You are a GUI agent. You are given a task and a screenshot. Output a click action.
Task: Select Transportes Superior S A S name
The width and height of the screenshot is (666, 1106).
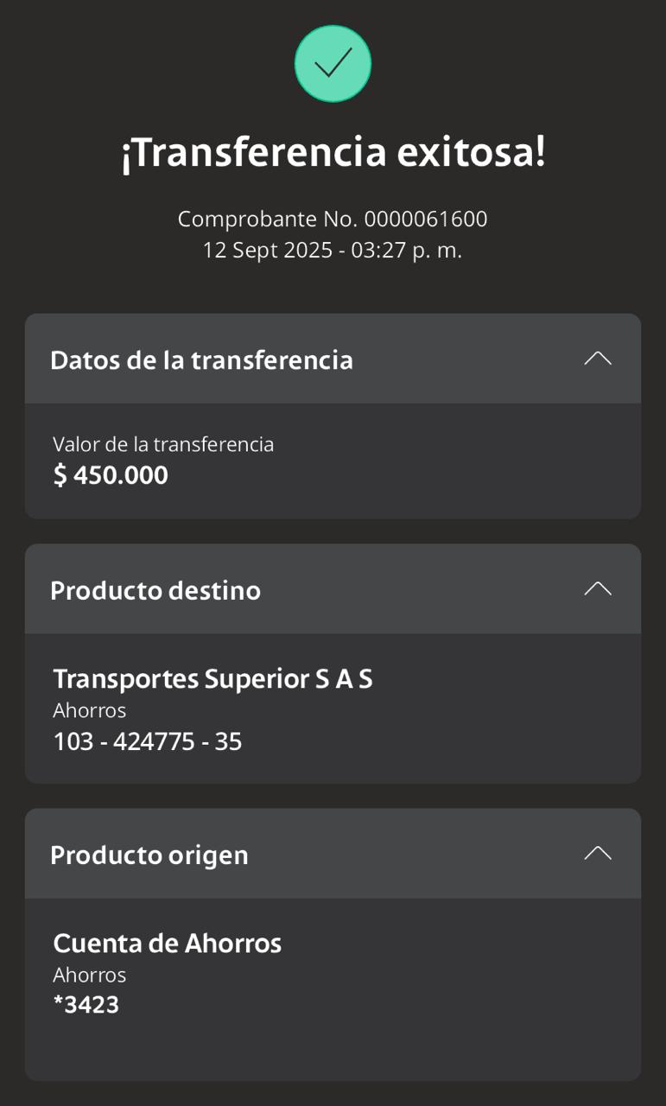click(x=212, y=679)
